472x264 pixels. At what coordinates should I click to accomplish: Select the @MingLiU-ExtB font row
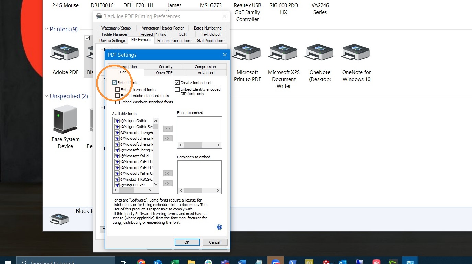134,185
